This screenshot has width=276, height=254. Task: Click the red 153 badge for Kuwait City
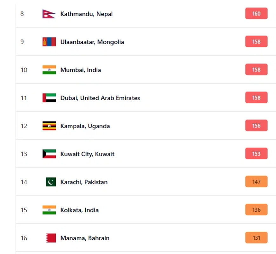(x=256, y=154)
